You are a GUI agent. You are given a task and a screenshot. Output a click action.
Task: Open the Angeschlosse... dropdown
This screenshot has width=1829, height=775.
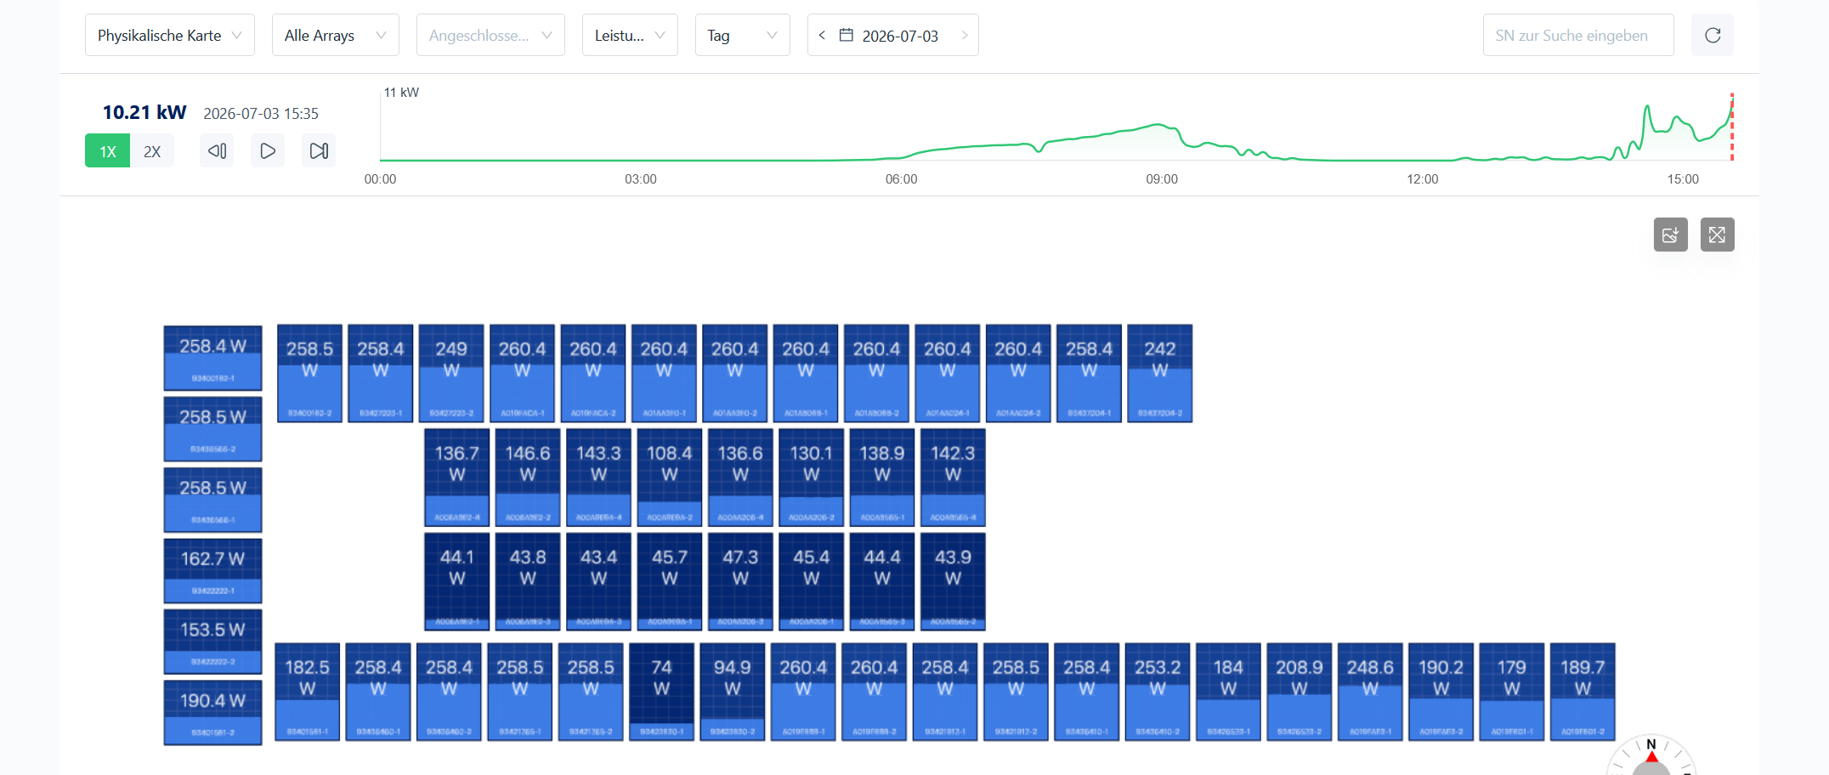(x=490, y=35)
